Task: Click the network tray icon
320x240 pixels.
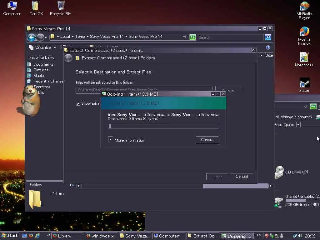Action: [x=295, y=236]
